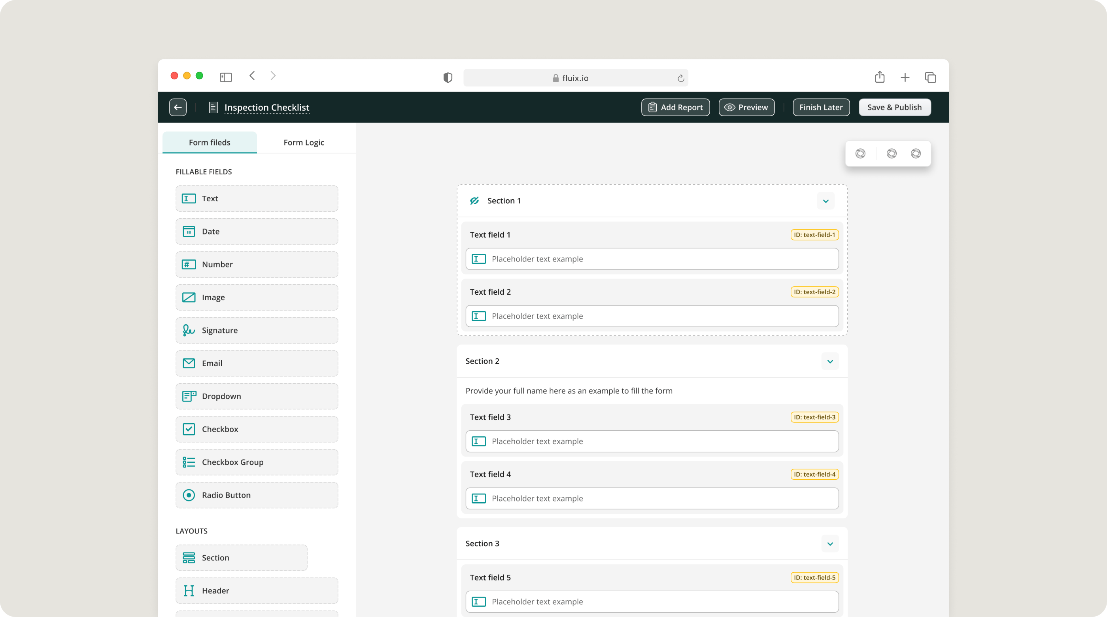Collapse Section 2 using chevron
This screenshot has width=1107, height=617.
click(830, 361)
